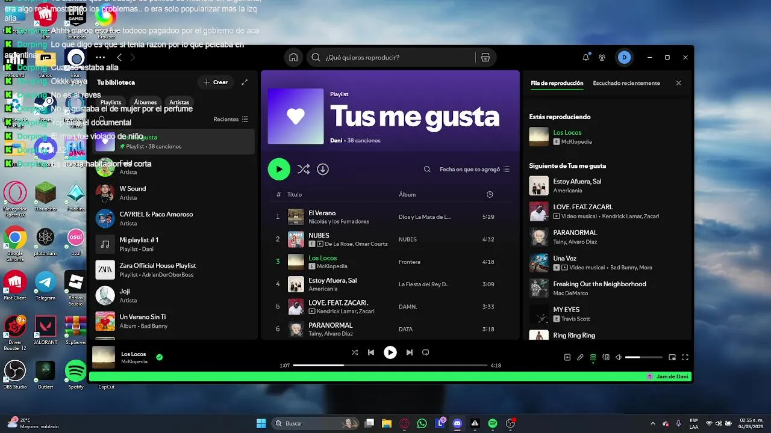Viewport: 771px width, 433px height.
Task: Close the queue panel with X
Action: click(678, 83)
